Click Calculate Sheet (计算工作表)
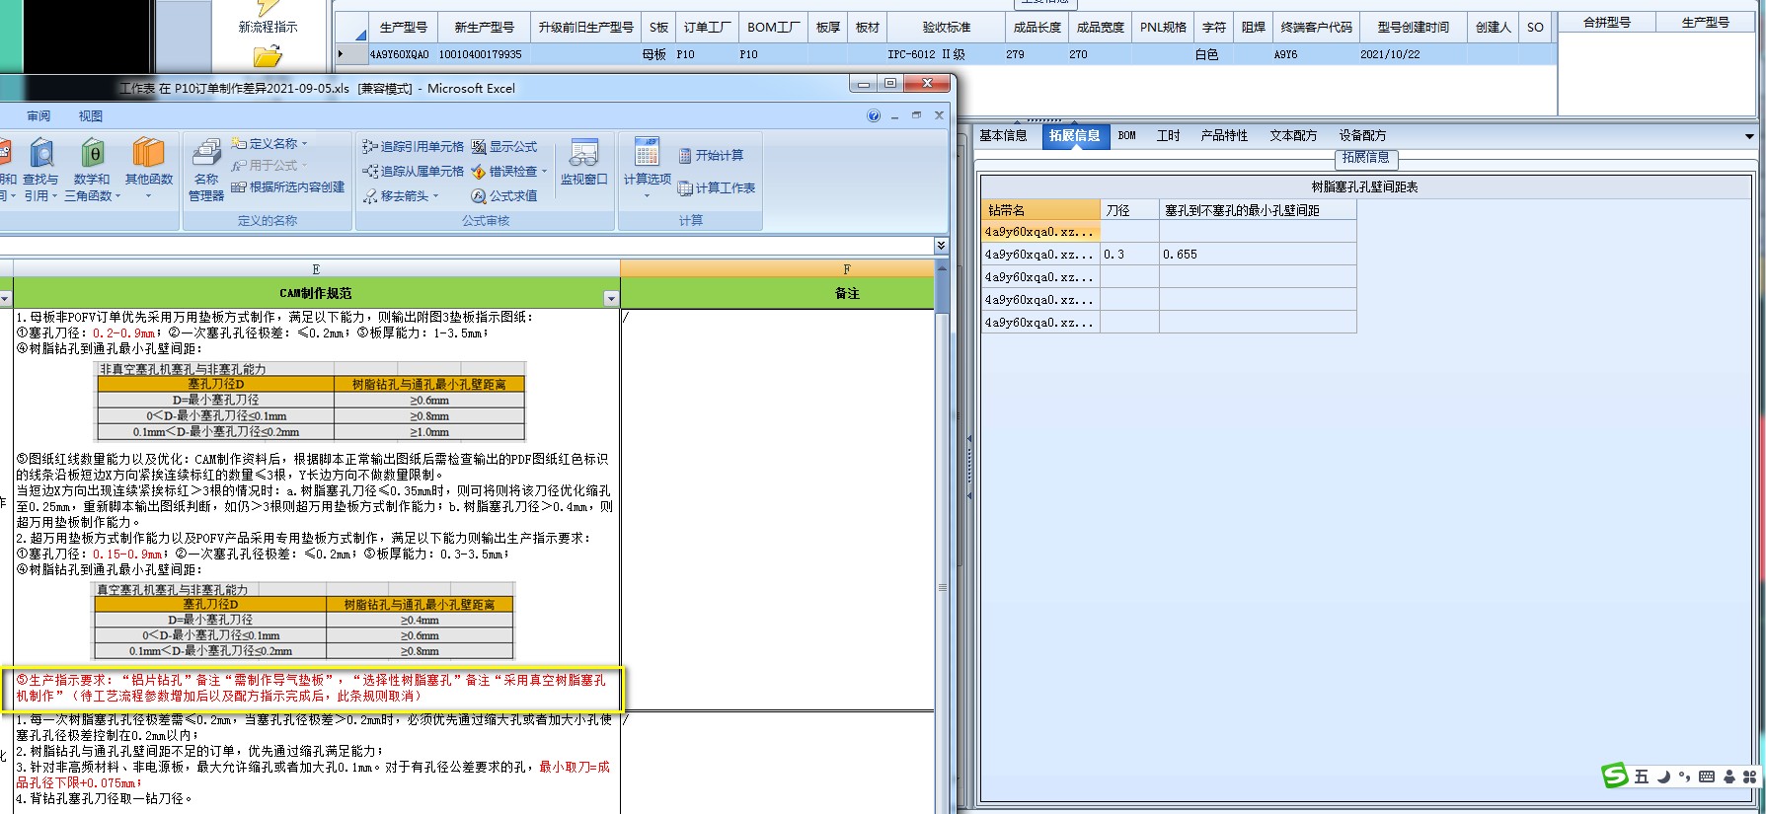This screenshot has height=814, width=1766. click(717, 187)
